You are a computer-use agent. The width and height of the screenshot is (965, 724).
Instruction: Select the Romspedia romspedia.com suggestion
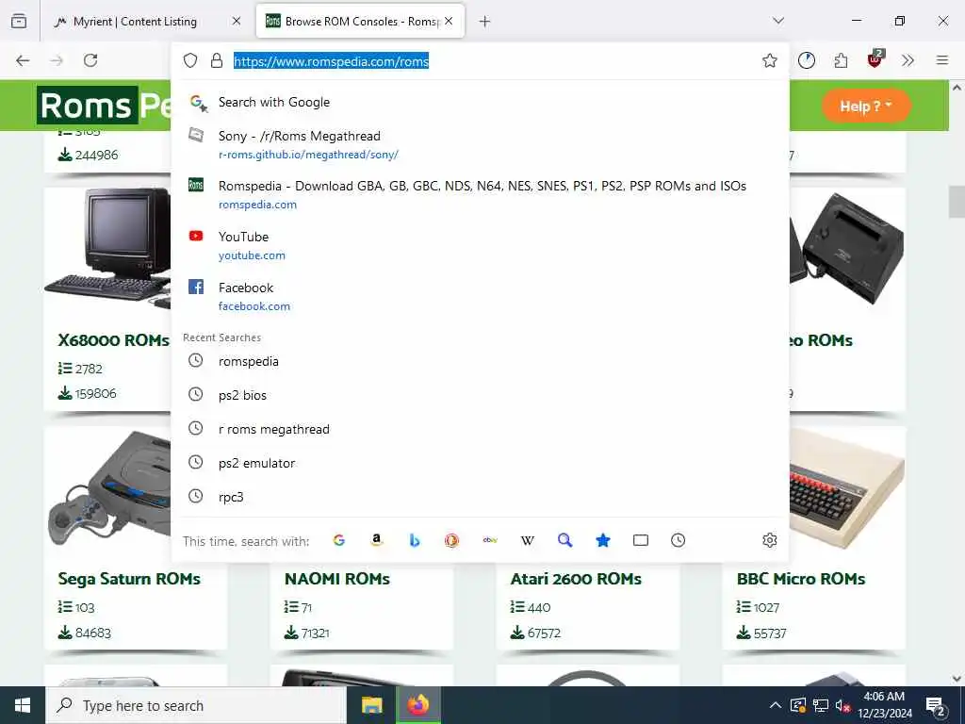point(480,194)
